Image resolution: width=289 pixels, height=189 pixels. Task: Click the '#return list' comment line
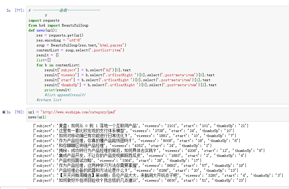click(49, 100)
